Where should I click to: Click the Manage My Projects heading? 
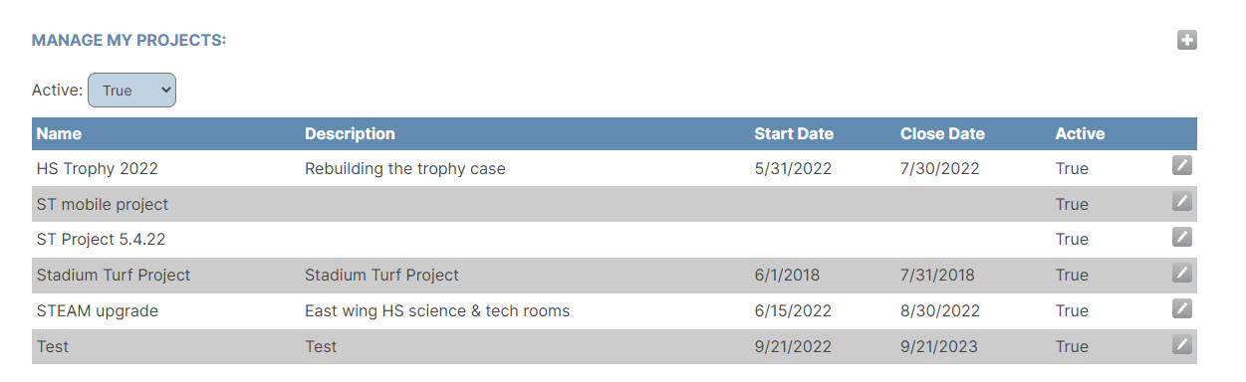click(x=129, y=40)
